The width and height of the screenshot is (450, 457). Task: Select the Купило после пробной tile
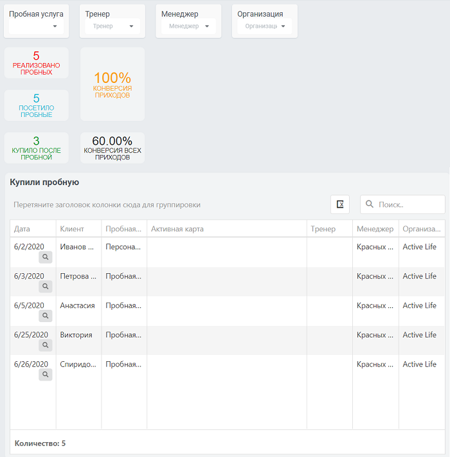pos(37,148)
